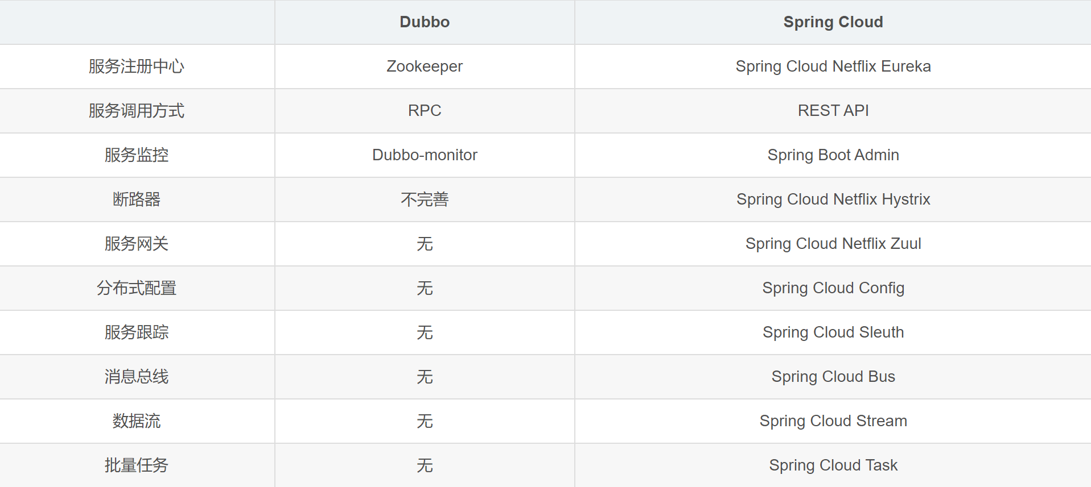
Task: Click Spring Cloud Netflix Eureka cell
Action: click(x=833, y=66)
